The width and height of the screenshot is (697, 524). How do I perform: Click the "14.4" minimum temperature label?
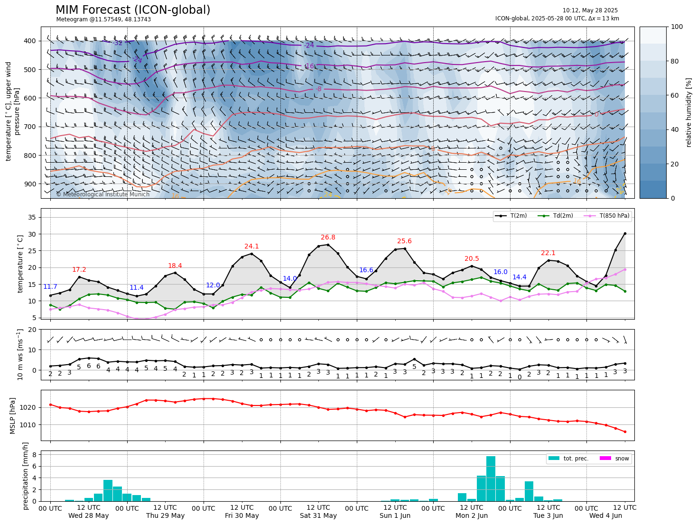click(x=520, y=277)
